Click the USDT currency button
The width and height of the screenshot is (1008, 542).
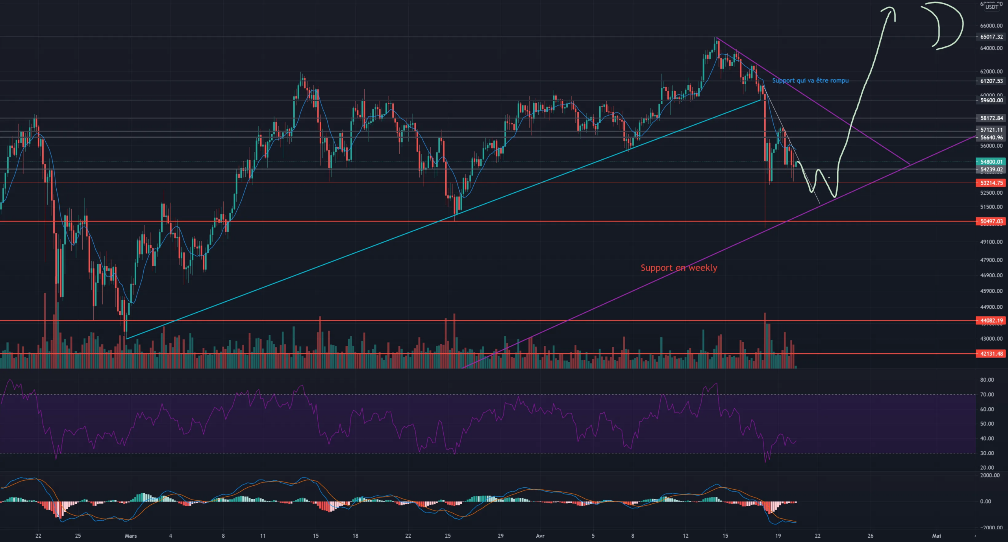click(x=992, y=7)
